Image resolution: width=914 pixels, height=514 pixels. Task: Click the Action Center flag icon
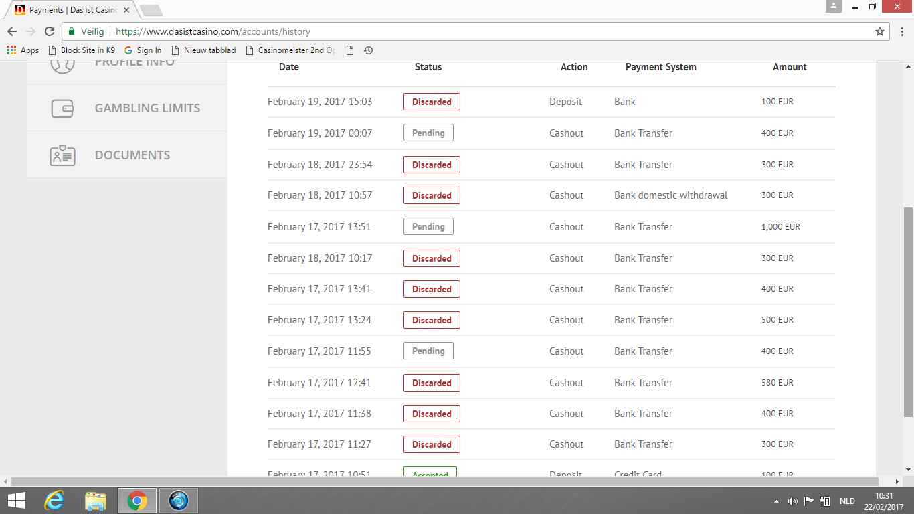pos(809,501)
